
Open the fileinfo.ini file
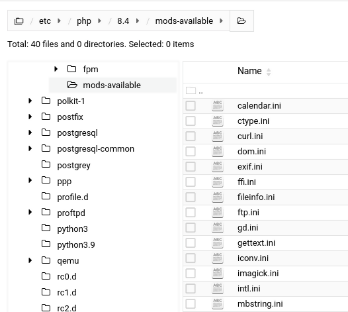(256, 197)
